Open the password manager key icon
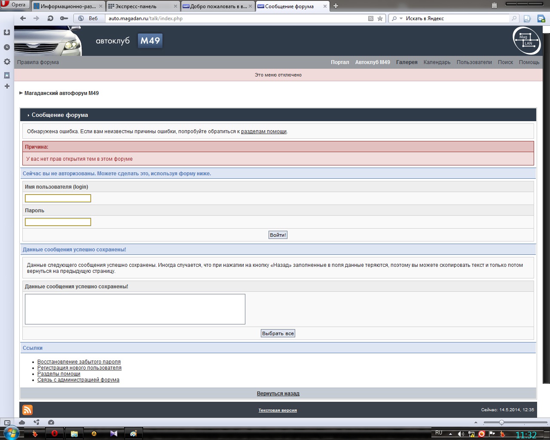This screenshot has width=550, height=440. (x=64, y=18)
